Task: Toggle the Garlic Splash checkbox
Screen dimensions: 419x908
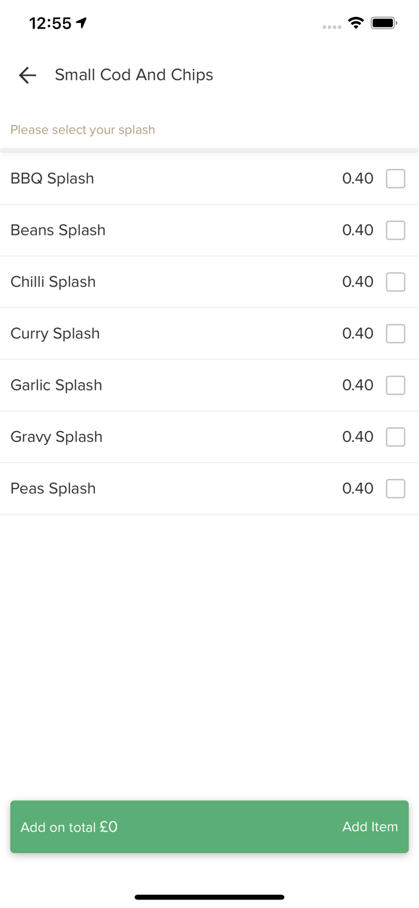Action: pyautogui.click(x=395, y=385)
